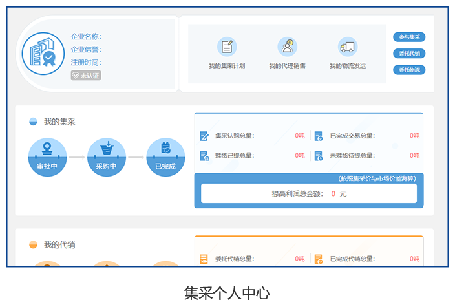Click the 未赊货待提总量 icon
Screen dimensions: 455x300
(319, 156)
